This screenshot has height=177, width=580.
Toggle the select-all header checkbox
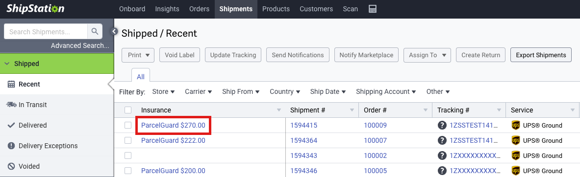128,110
